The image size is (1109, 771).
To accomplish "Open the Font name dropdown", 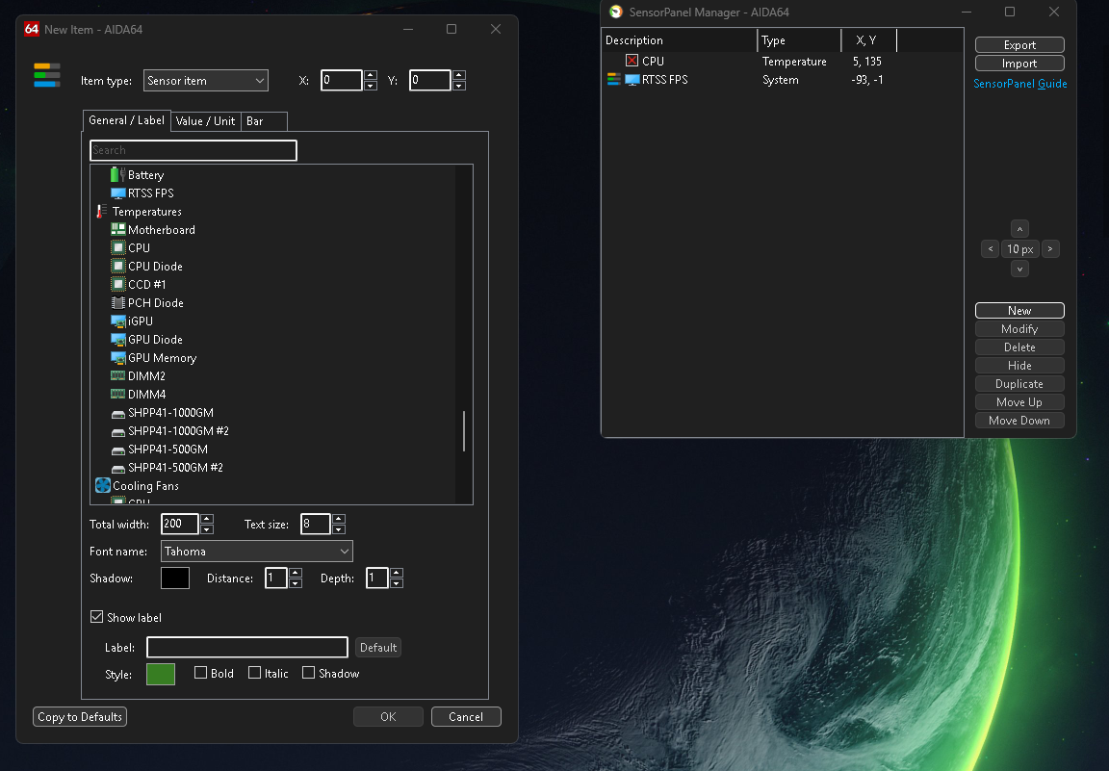I will pos(256,552).
